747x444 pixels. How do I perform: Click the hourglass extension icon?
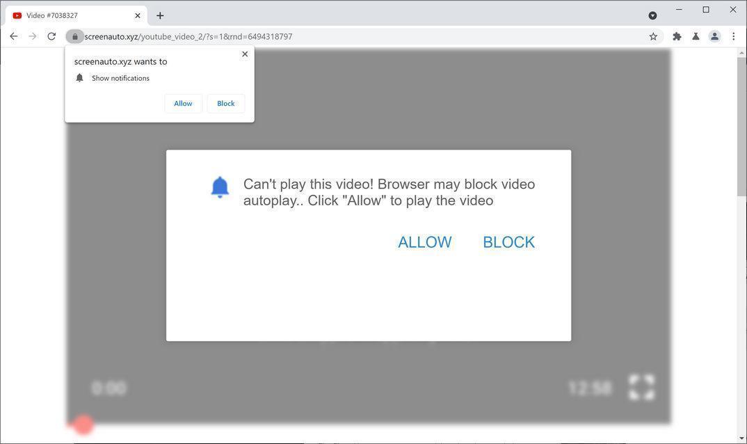tap(696, 36)
